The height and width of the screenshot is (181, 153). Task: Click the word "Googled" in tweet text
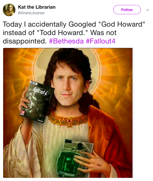pyautogui.click(x=82, y=25)
